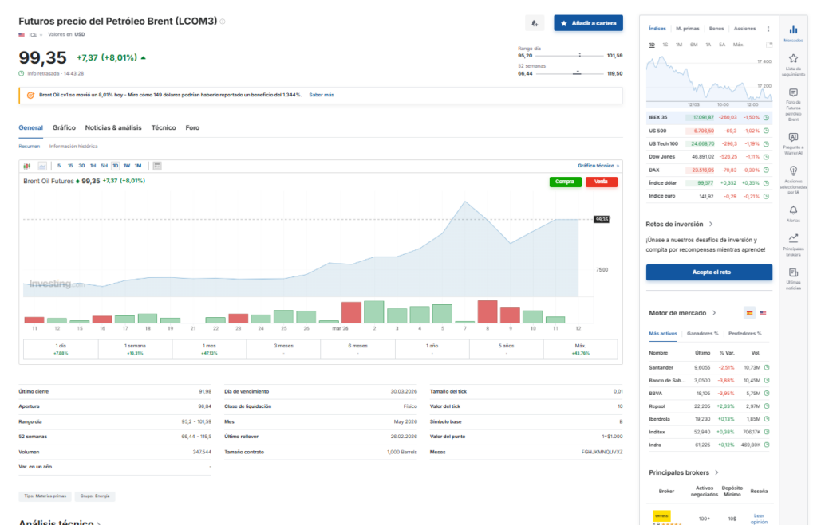
Task: Open Principales brokers sidebar icon
Action: click(793, 237)
